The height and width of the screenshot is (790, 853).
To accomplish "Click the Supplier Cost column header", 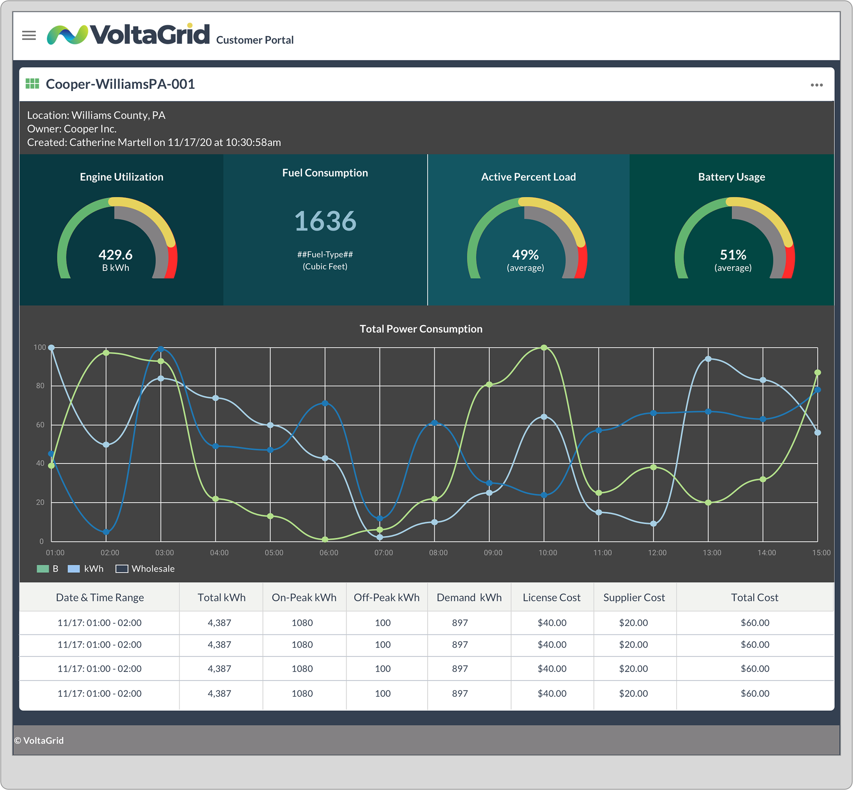I will click(x=634, y=598).
